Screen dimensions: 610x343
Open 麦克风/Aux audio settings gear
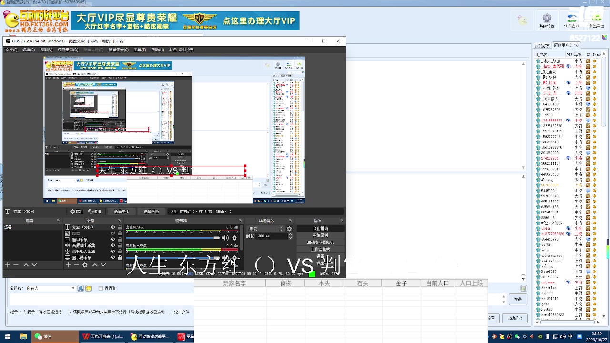[234, 238]
